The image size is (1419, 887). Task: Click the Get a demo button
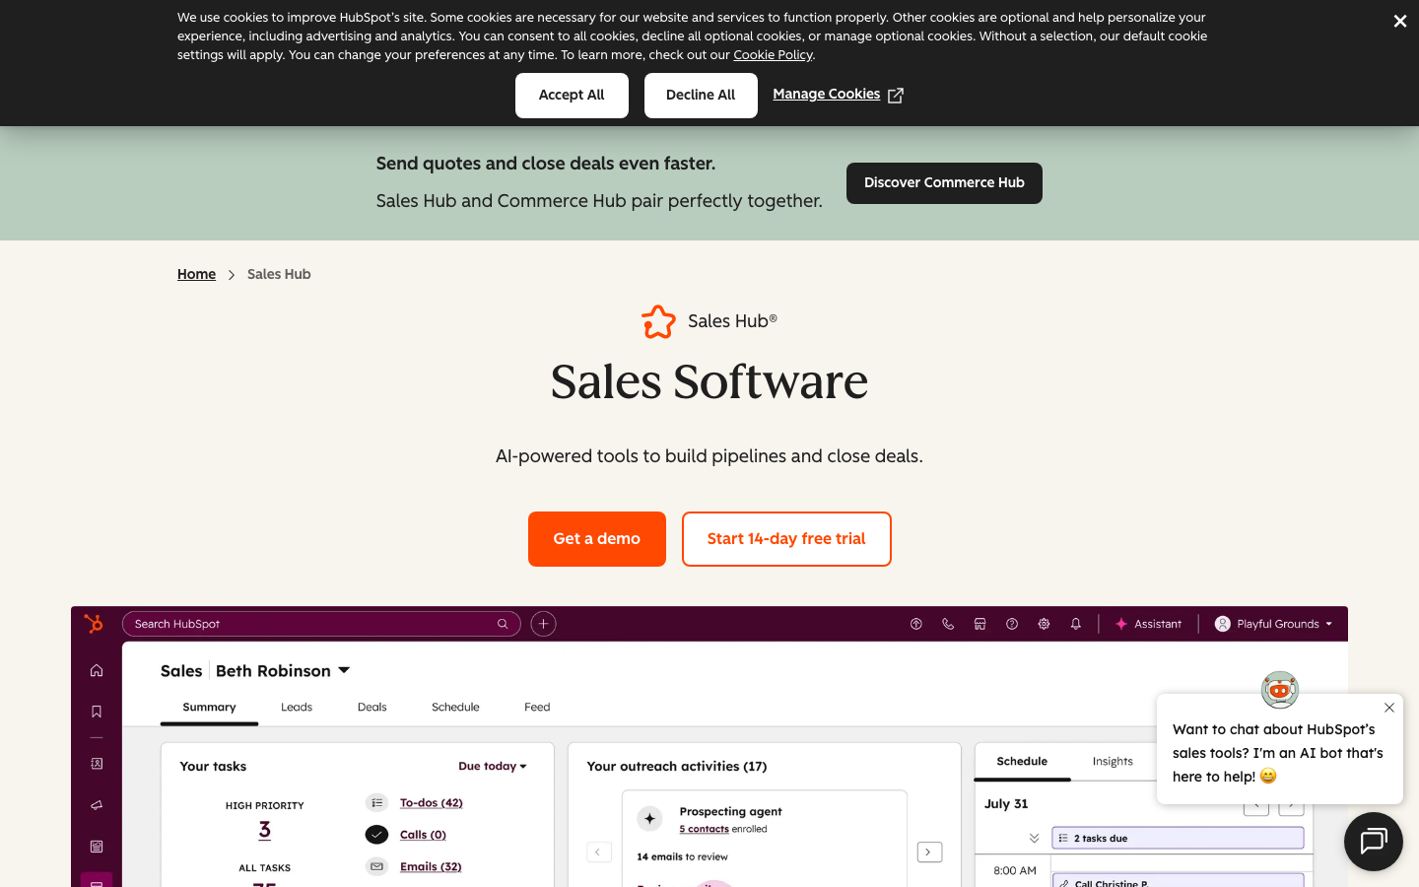pos(597,539)
